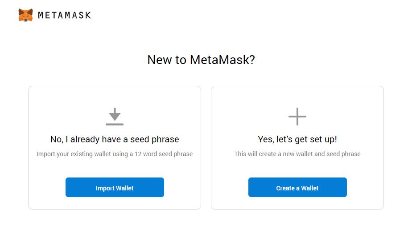Click the plus create-wallet icon
412x242 pixels.
point(297,117)
